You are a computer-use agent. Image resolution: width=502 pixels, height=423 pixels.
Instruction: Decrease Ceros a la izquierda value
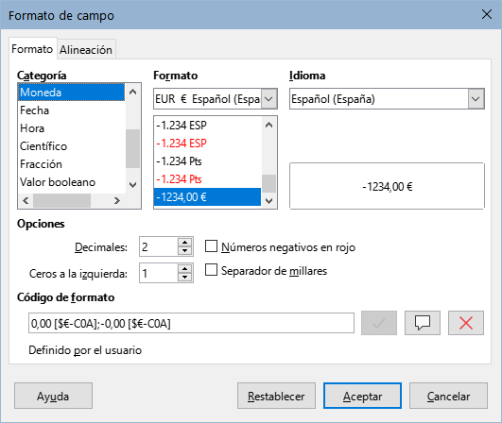pyautogui.click(x=184, y=278)
